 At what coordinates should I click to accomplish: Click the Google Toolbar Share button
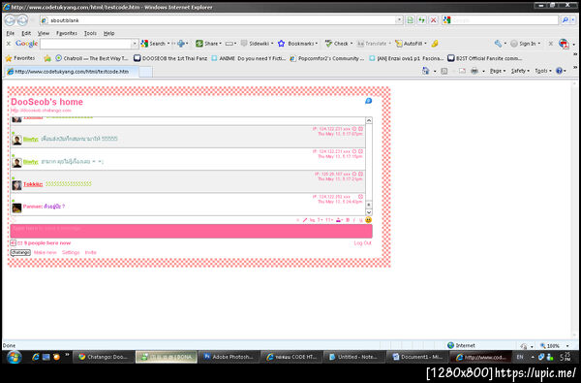[208, 44]
